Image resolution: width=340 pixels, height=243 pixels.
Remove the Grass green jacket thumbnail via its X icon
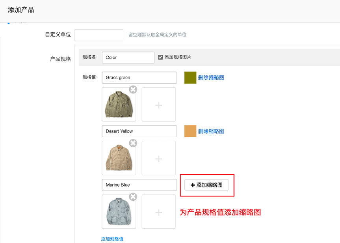pyautogui.click(x=133, y=90)
